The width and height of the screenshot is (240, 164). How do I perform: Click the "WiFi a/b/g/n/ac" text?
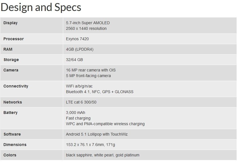click(x=79, y=86)
